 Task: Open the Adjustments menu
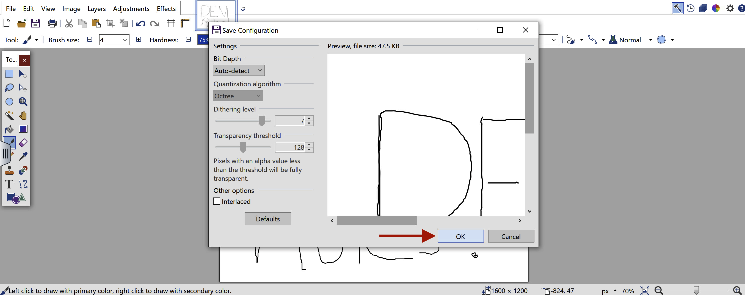[131, 9]
